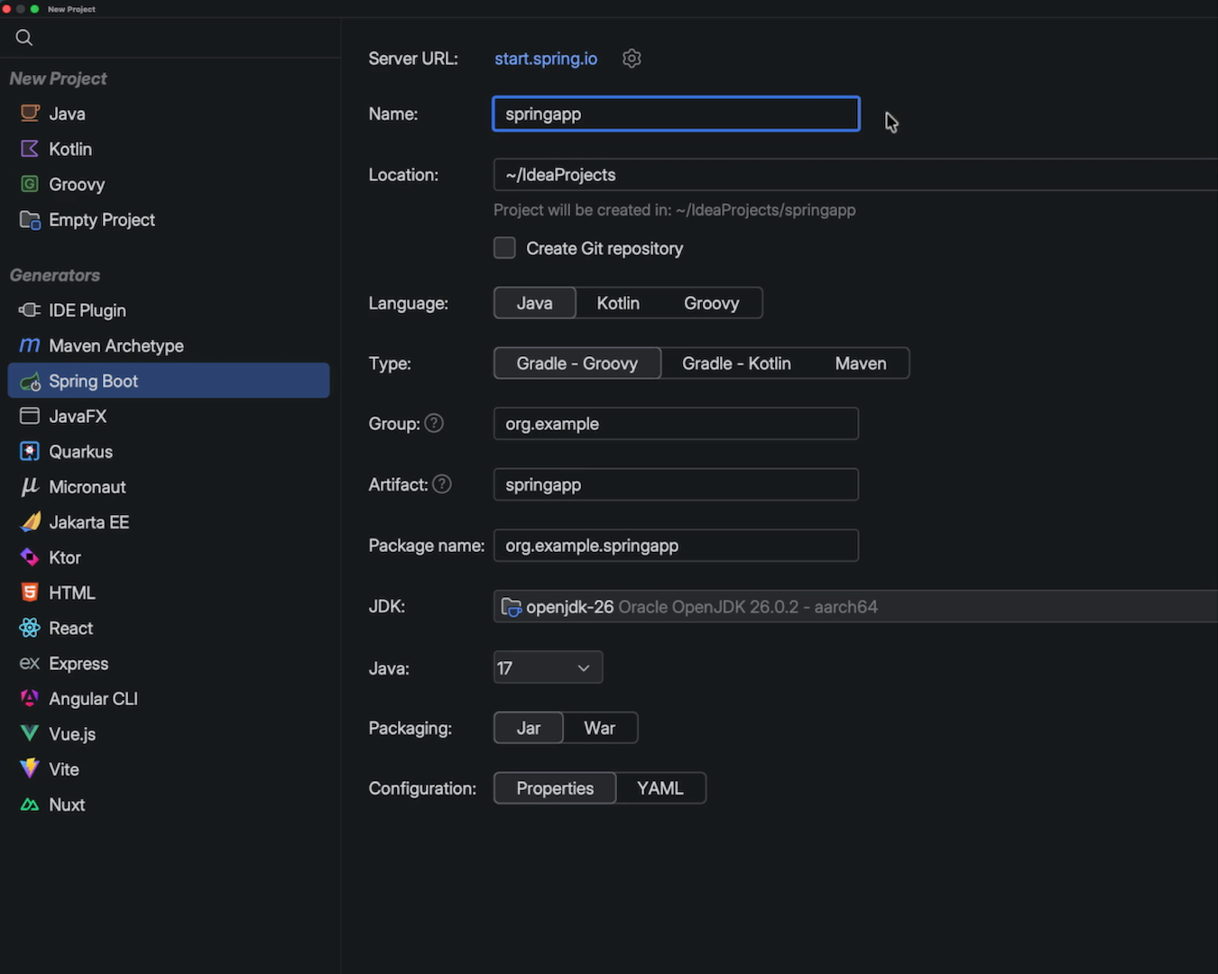Click the project Name input field
Image resolution: width=1218 pixels, height=974 pixels.
coord(676,114)
